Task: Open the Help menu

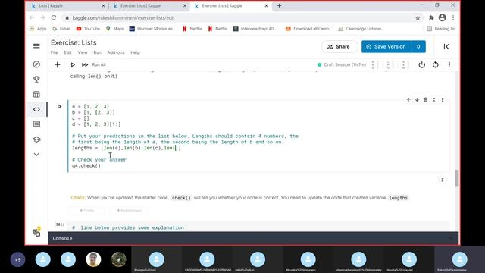Action: pos(135,52)
